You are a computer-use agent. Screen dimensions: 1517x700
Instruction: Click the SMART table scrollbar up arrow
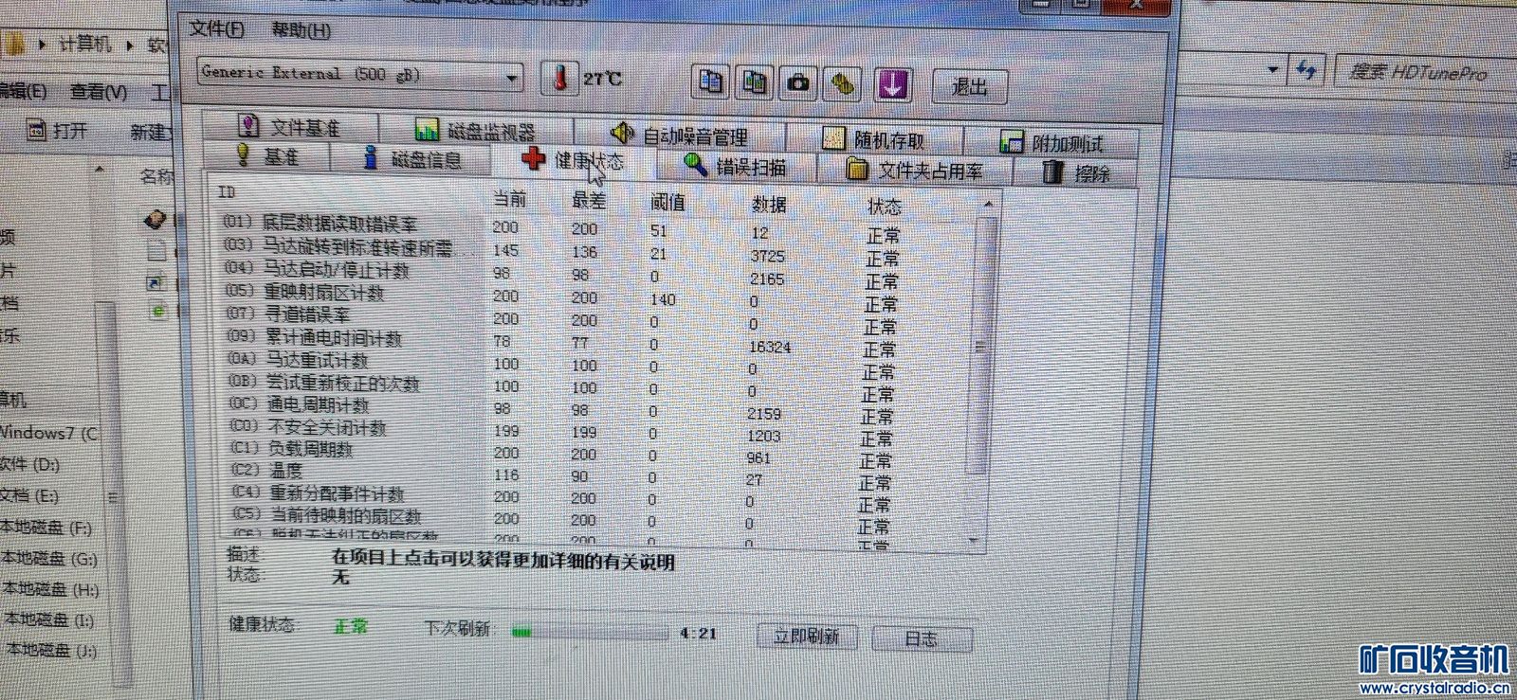(x=988, y=204)
